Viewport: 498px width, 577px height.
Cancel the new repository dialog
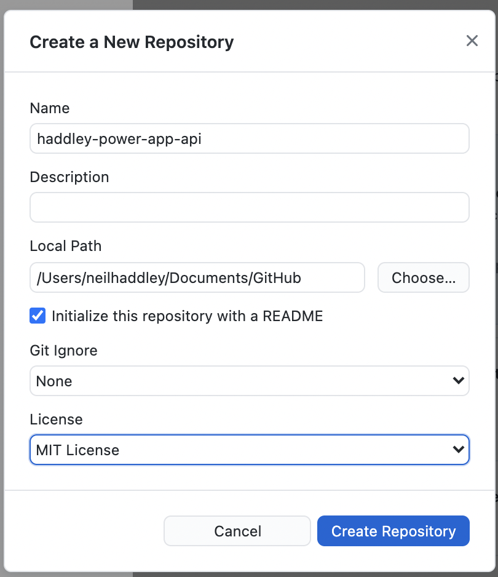[237, 531]
